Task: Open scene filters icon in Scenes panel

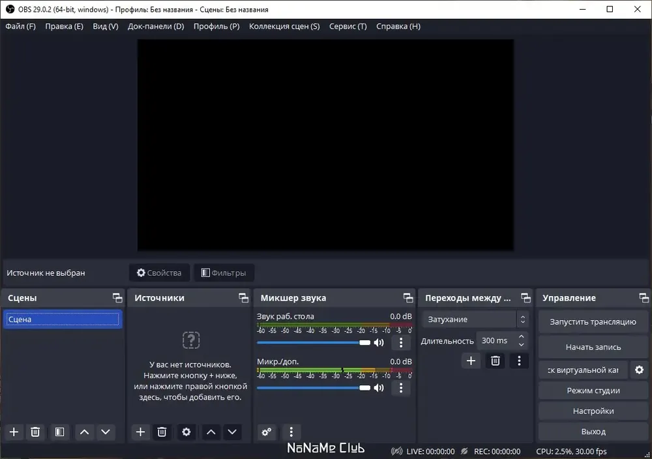Action: 59,432
